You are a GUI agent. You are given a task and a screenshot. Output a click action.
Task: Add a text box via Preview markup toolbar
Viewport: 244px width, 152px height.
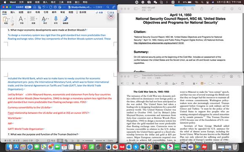[166, 84]
